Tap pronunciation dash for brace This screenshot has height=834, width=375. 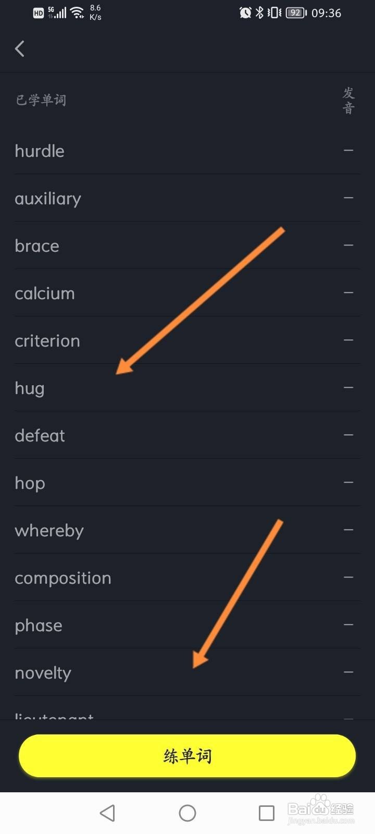click(348, 246)
